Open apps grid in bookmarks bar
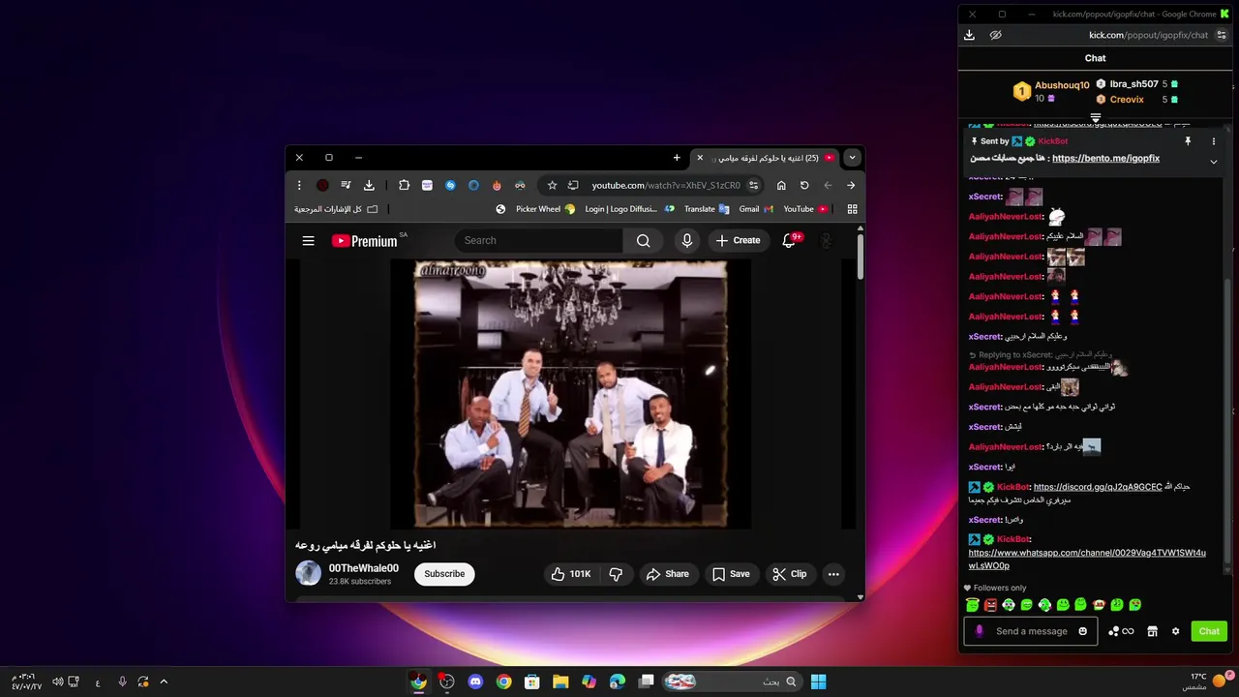Image resolution: width=1239 pixels, height=697 pixels. tap(852, 209)
